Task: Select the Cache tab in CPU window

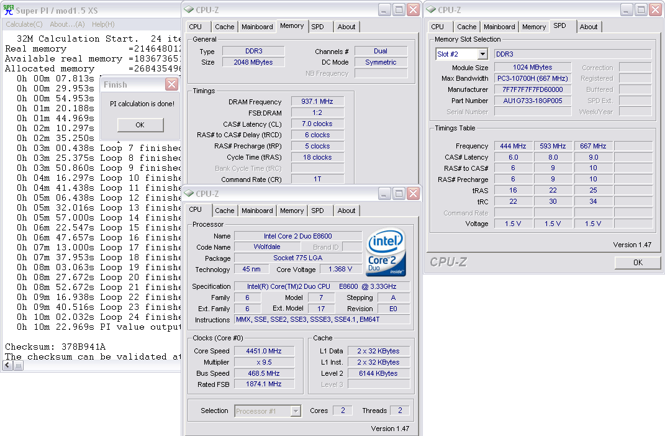Action: pyautogui.click(x=225, y=211)
